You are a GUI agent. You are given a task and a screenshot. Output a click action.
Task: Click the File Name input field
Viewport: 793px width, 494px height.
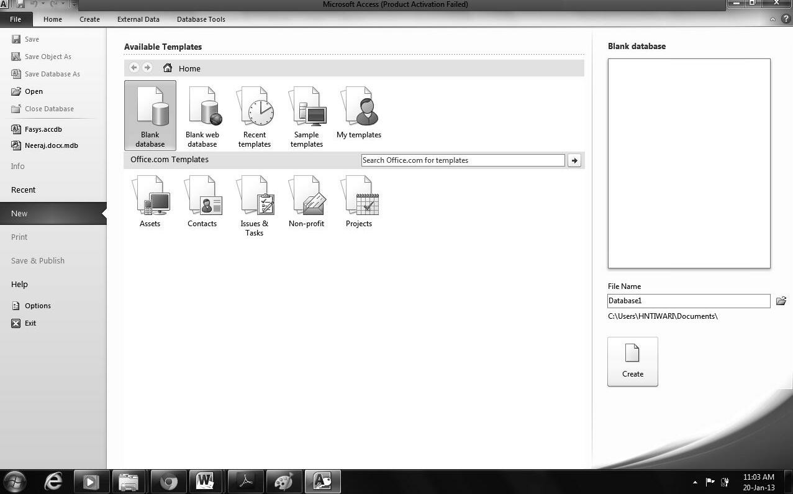(x=689, y=301)
